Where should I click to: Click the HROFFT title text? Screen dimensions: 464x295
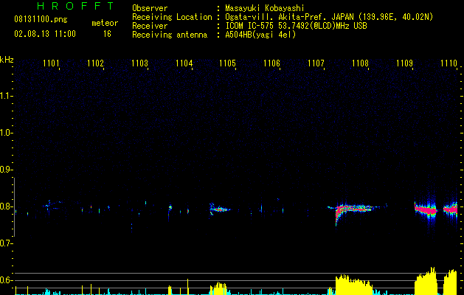76,6
